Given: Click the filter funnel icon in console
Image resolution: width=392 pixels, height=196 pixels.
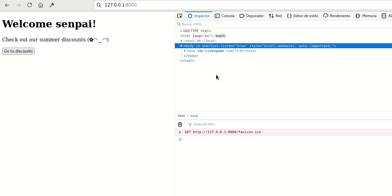Looking at the screenshot, I should [x=190, y=124].
